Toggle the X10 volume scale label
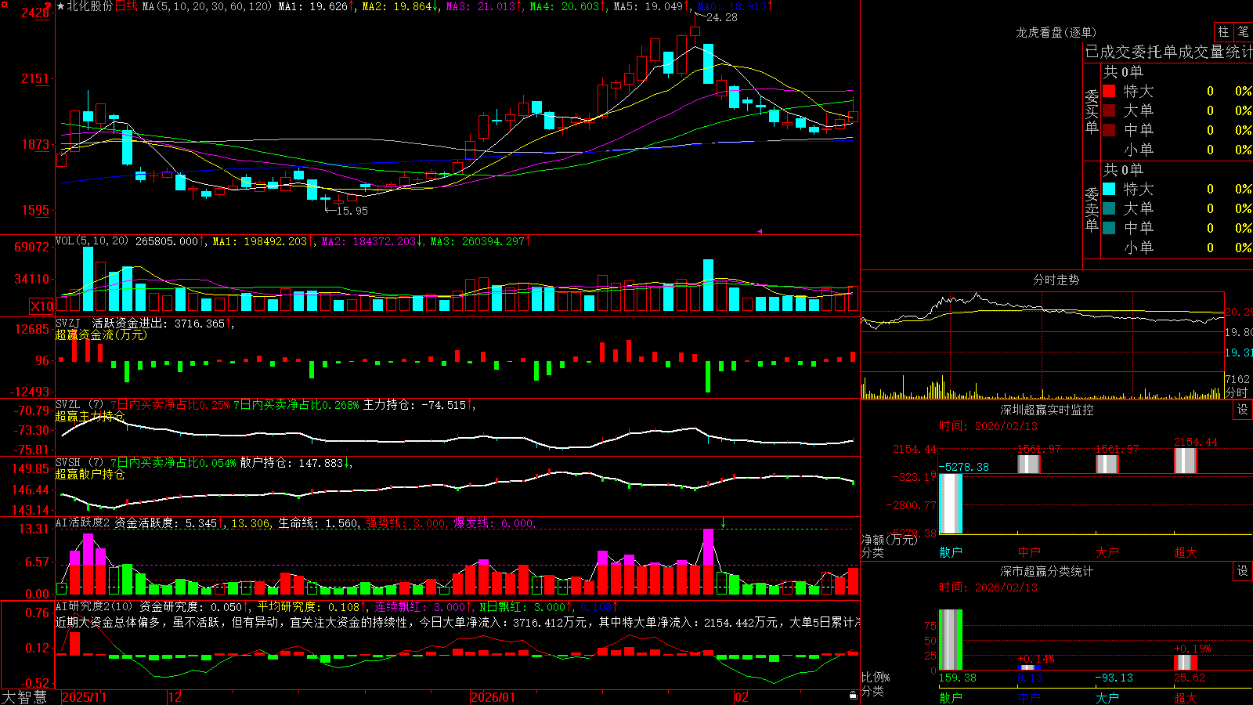The width and height of the screenshot is (1253, 705). (x=42, y=306)
